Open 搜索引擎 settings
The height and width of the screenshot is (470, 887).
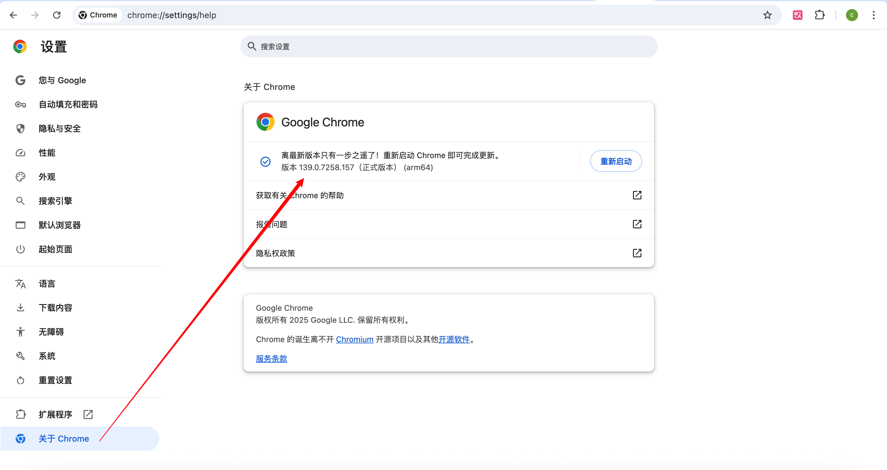[80, 201]
